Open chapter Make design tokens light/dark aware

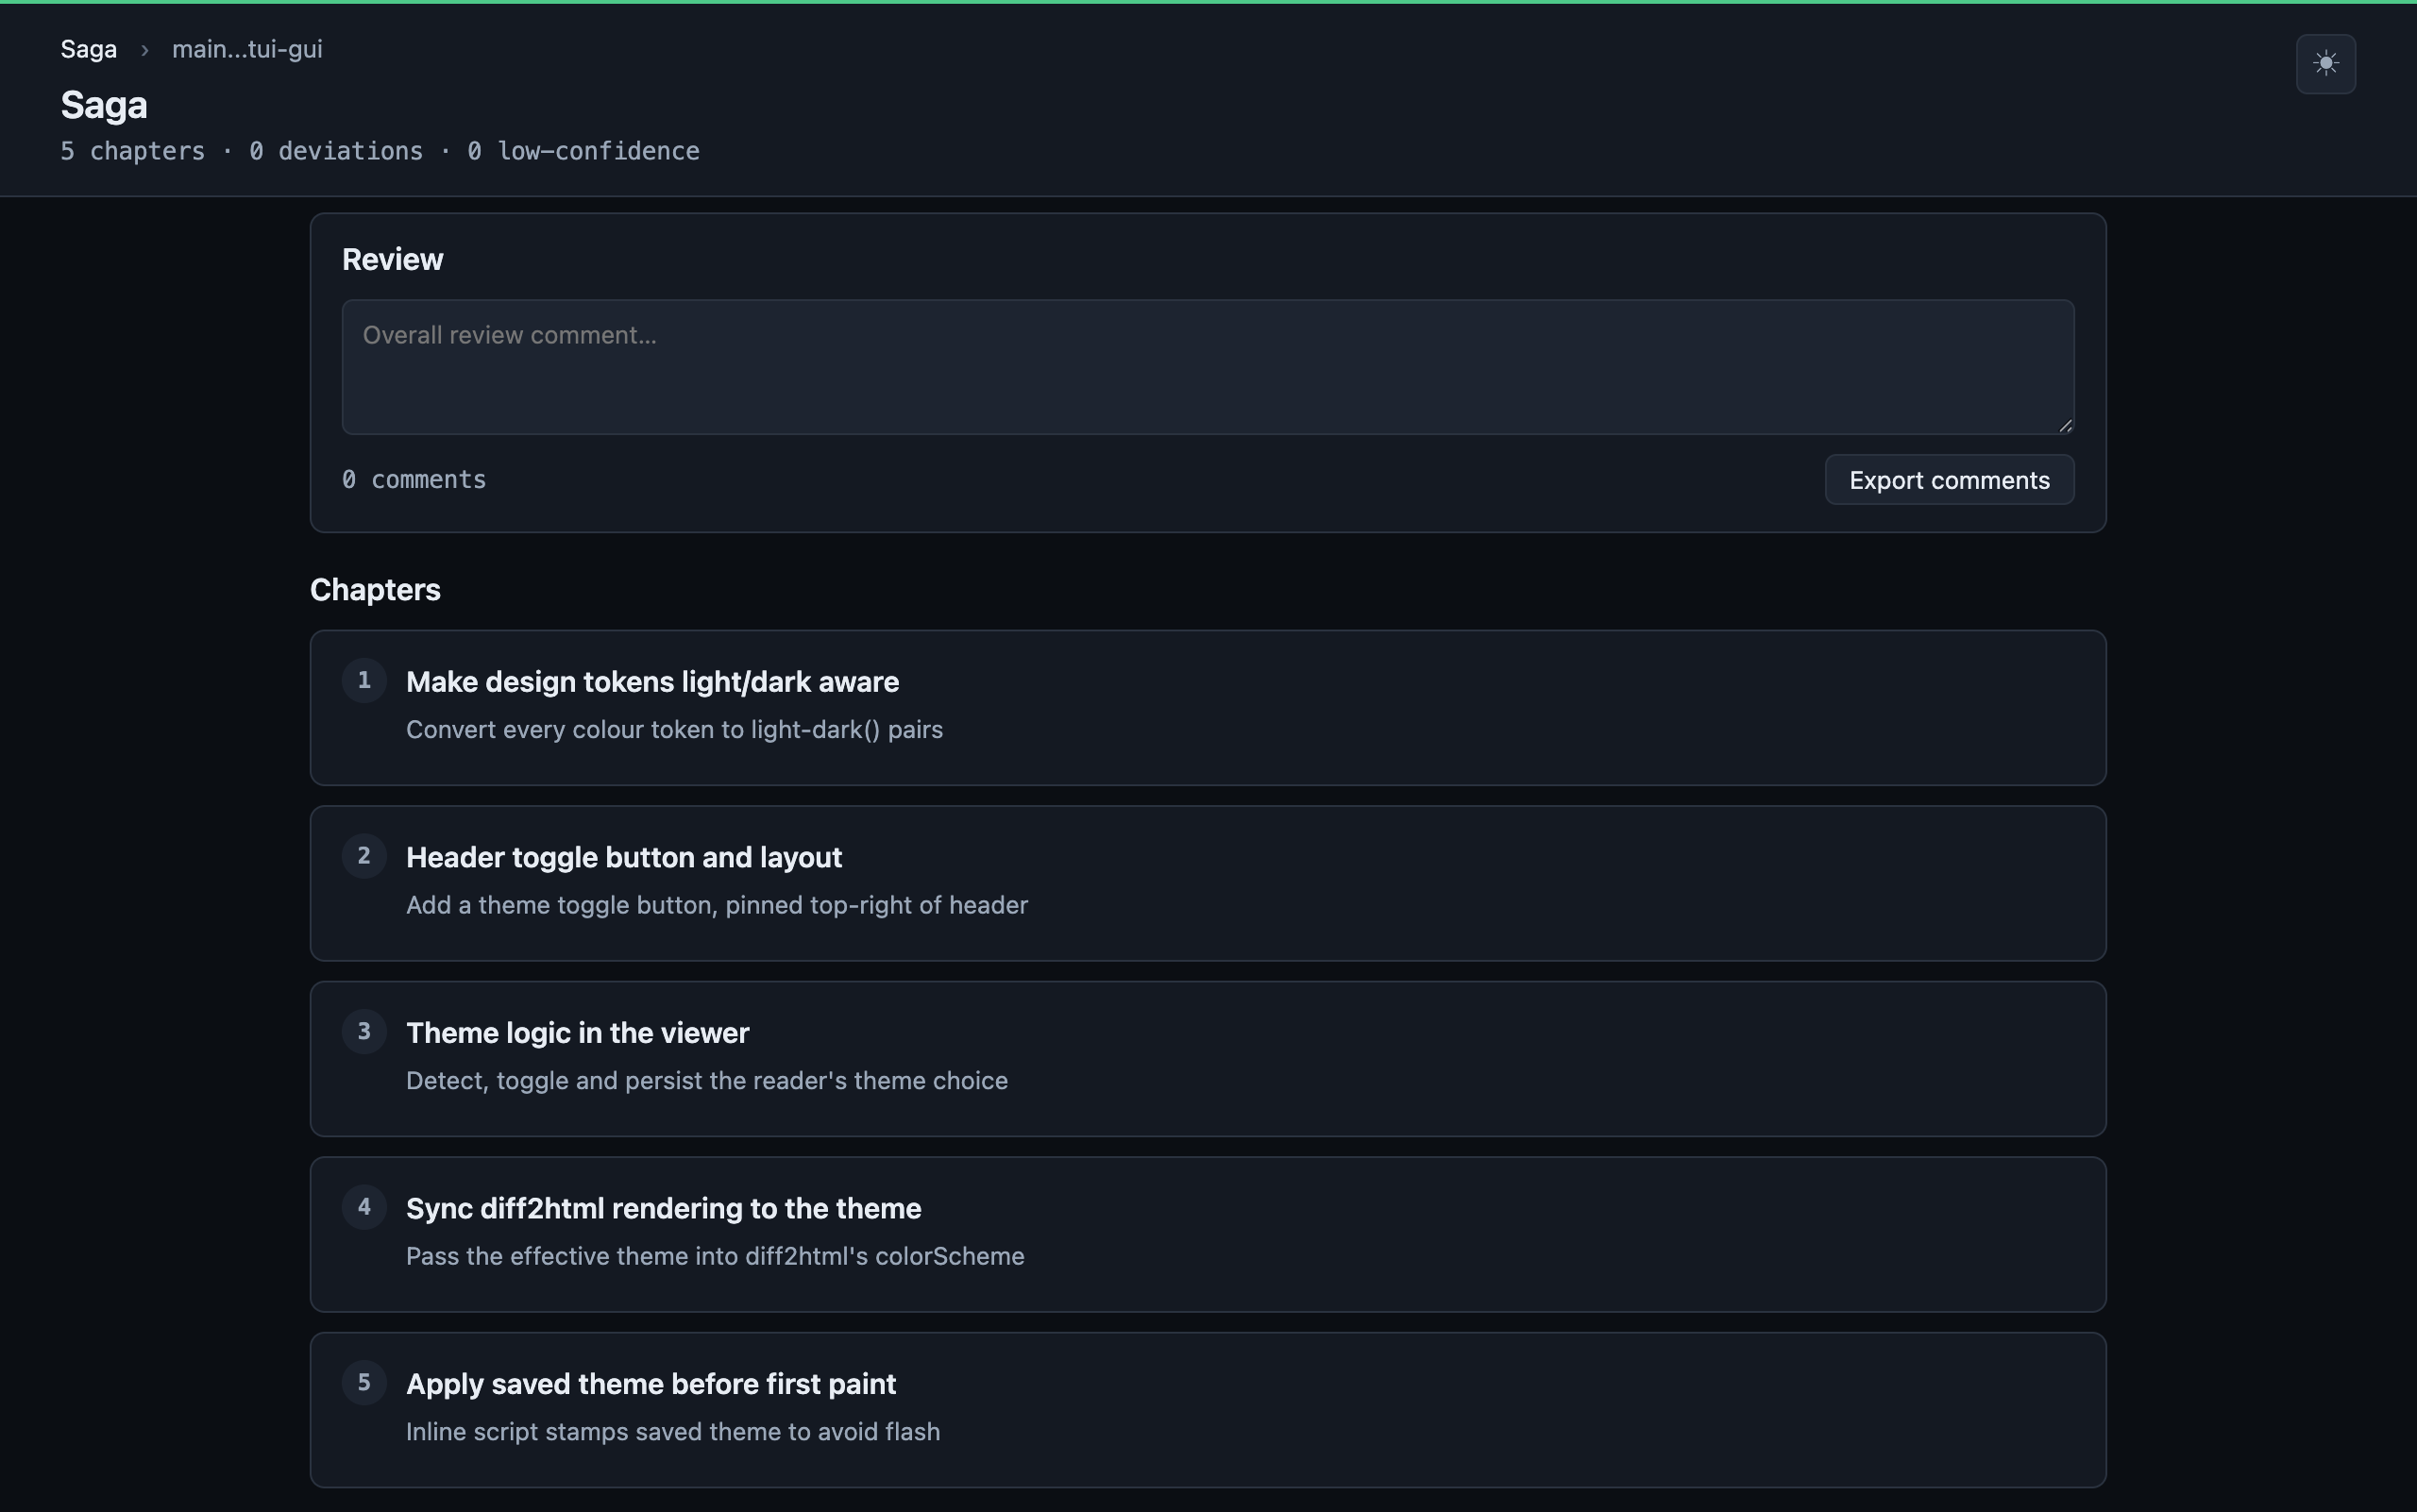[x=1208, y=708]
